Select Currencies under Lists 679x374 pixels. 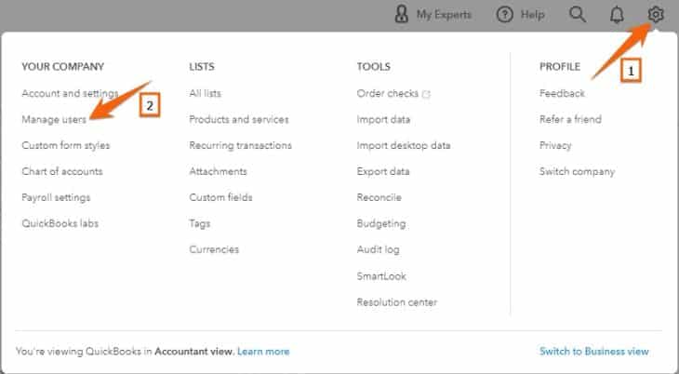point(214,249)
